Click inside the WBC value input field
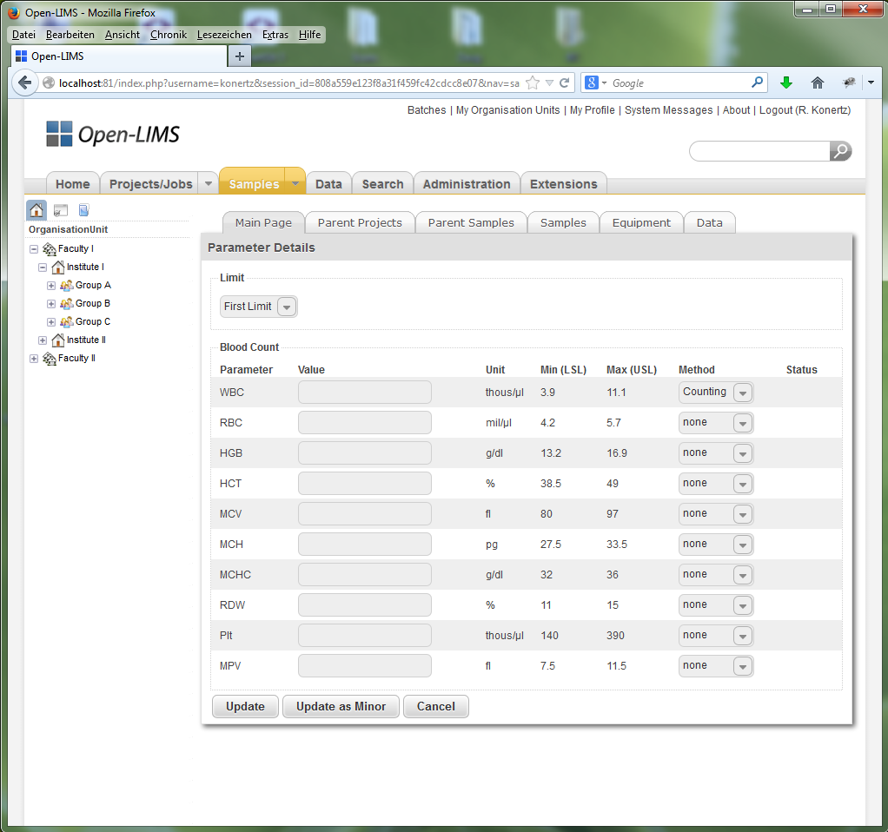The image size is (888, 832). tap(364, 392)
